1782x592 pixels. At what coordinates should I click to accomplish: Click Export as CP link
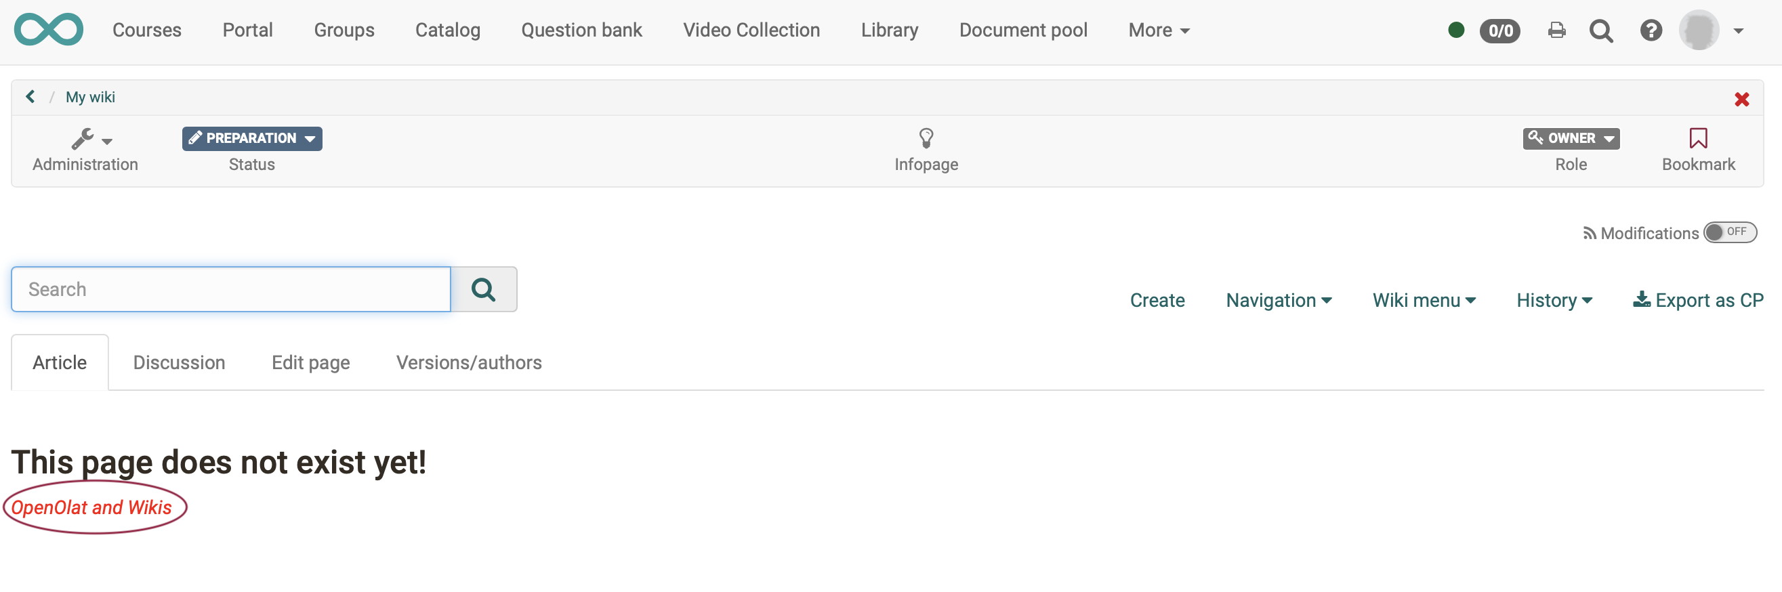click(1697, 300)
